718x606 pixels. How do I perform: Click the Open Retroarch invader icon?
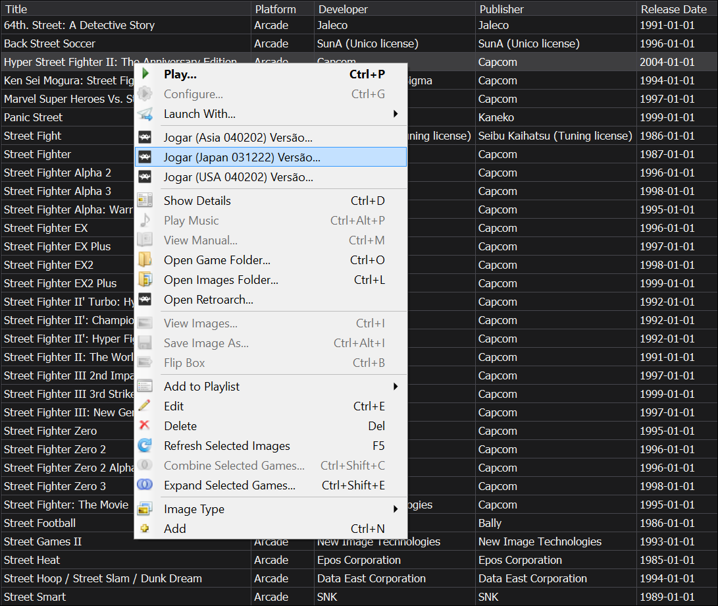coord(145,299)
